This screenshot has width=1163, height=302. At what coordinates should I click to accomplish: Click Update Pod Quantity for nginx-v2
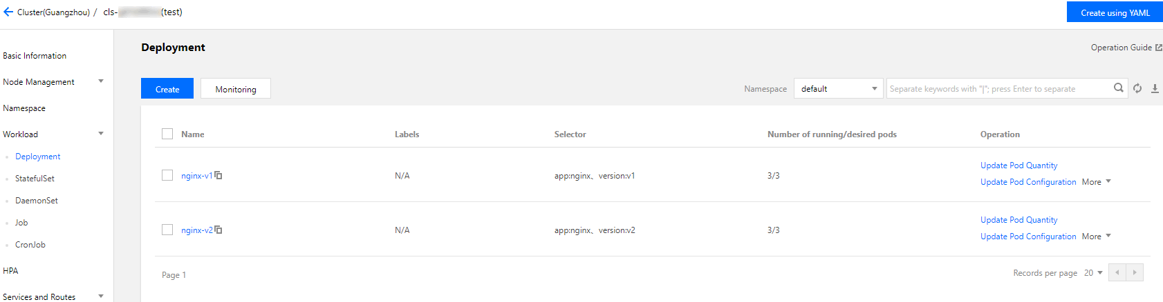pos(1018,220)
